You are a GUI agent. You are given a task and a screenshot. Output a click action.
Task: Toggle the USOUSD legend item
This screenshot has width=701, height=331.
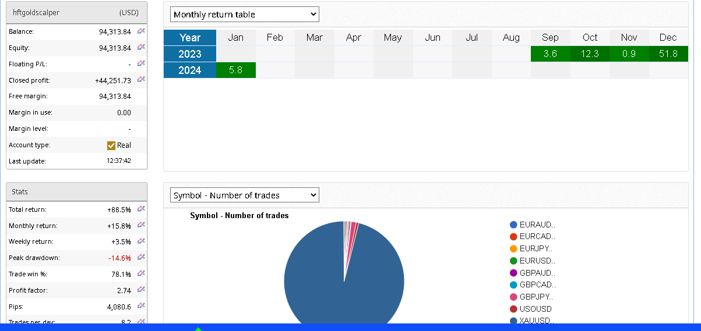tap(535, 309)
